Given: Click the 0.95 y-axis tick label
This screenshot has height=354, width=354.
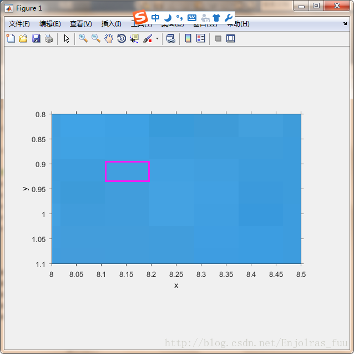Looking at the screenshot, I should pyautogui.click(x=39, y=189).
